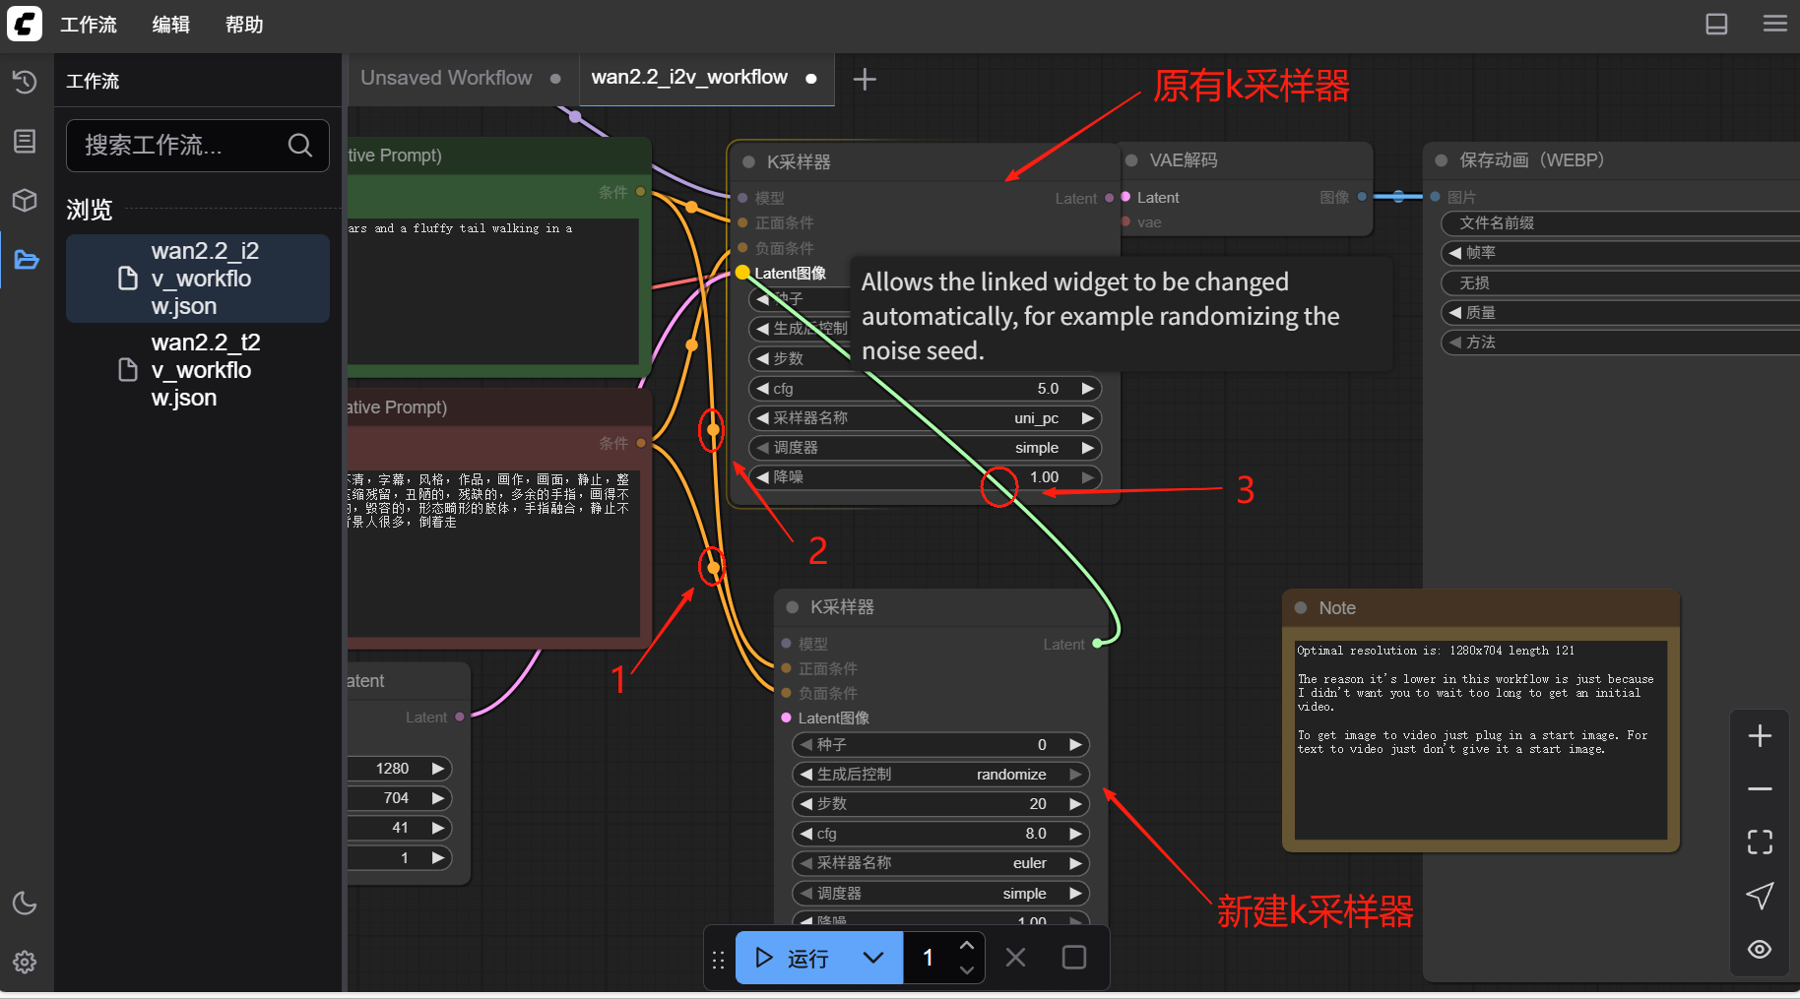Open the 工作流 menu
1800x999 pixels.
pos(88,25)
